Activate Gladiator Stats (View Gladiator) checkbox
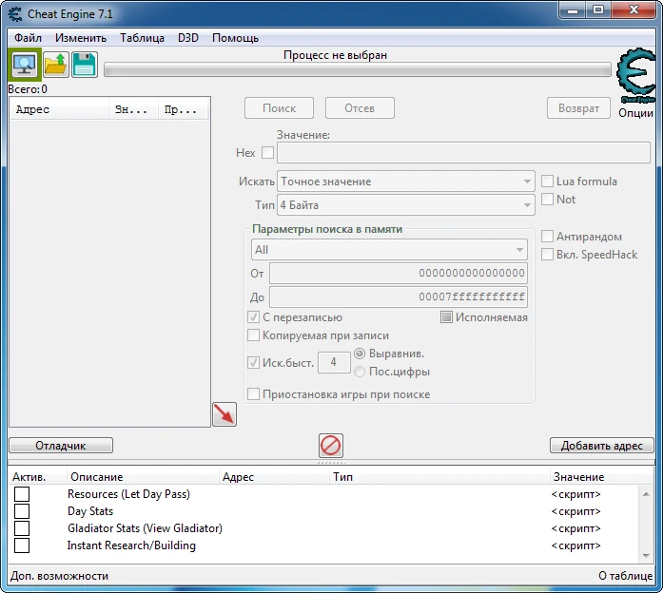The height and width of the screenshot is (593, 663). [x=22, y=528]
